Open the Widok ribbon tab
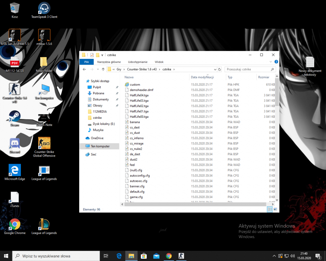326x261 pixels. [x=159, y=62]
